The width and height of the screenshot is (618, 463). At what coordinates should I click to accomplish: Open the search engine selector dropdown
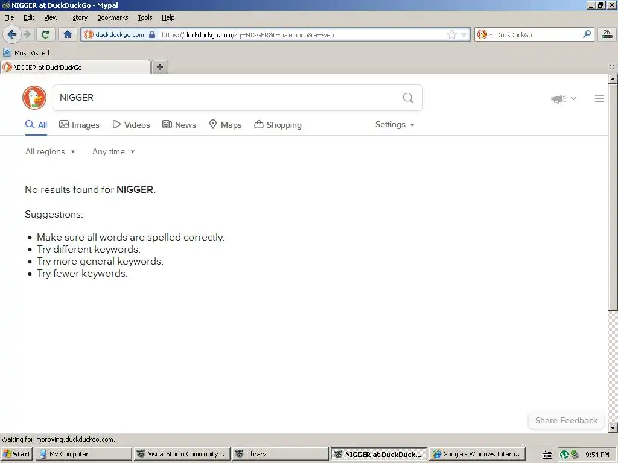(x=485, y=34)
